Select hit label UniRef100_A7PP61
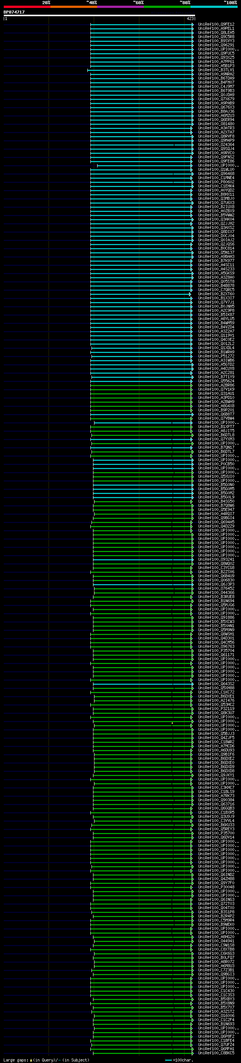Screen dimensions: 241x1063 [216, 61]
